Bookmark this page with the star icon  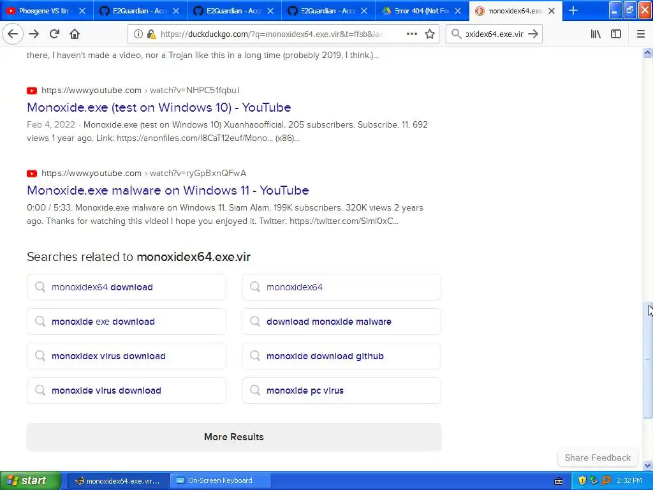(x=430, y=34)
